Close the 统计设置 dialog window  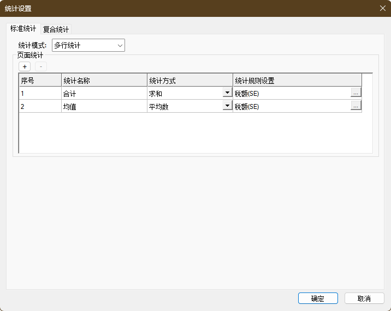(382, 8)
